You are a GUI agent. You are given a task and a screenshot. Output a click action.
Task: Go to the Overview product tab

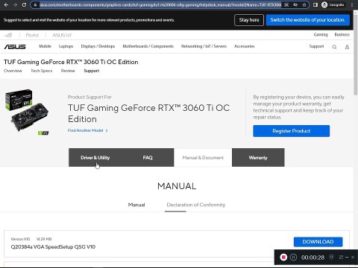pos(13,71)
